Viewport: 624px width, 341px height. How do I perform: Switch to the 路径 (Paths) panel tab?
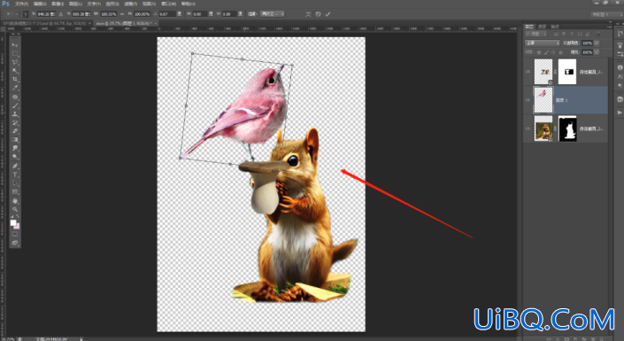(x=555, y=27)
